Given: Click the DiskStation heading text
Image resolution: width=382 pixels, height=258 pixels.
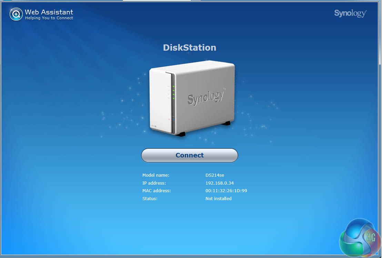Looking at the screenshot, I should [x=190, y=48].
